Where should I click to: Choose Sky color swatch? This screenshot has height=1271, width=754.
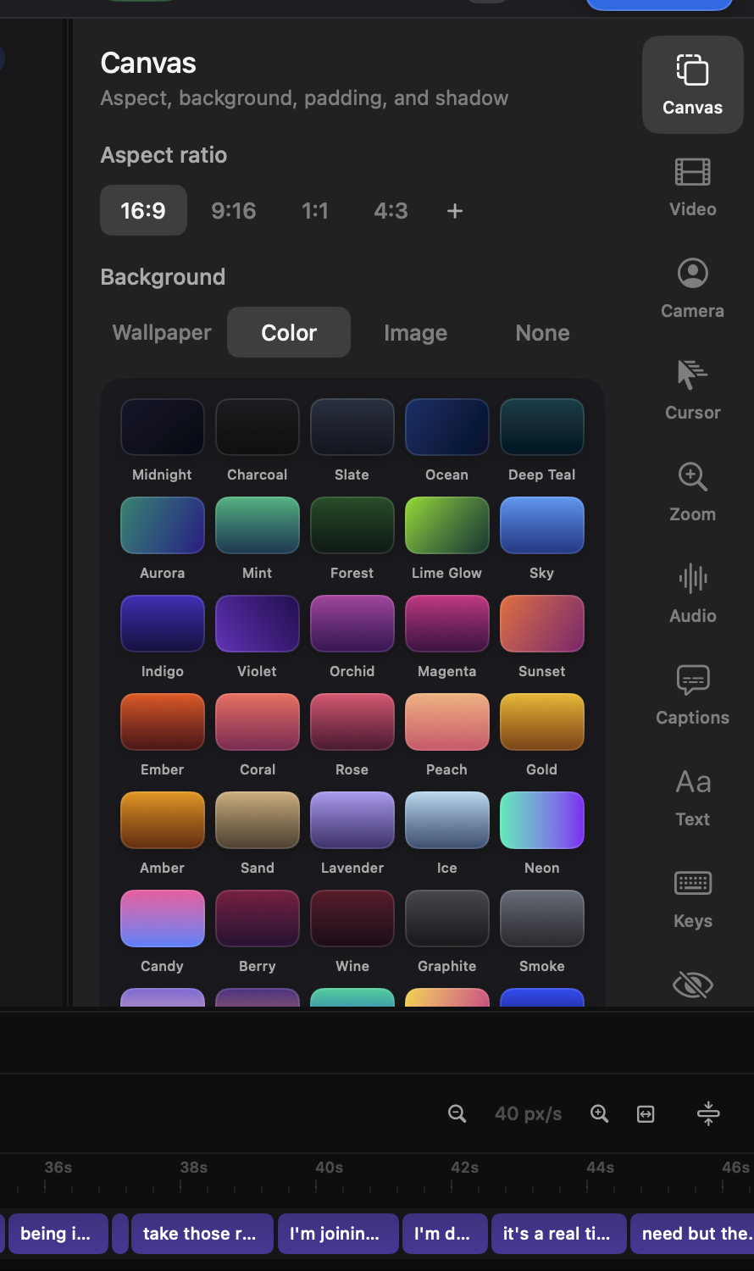pos(541,525)
